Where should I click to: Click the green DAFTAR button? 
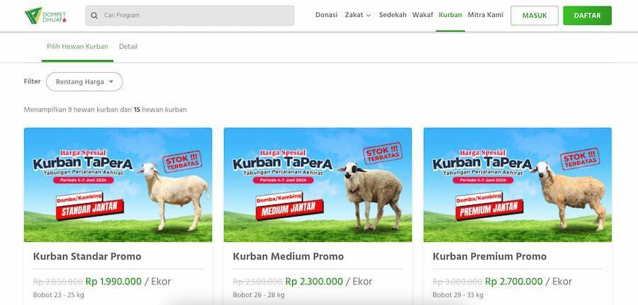[587, 16]
